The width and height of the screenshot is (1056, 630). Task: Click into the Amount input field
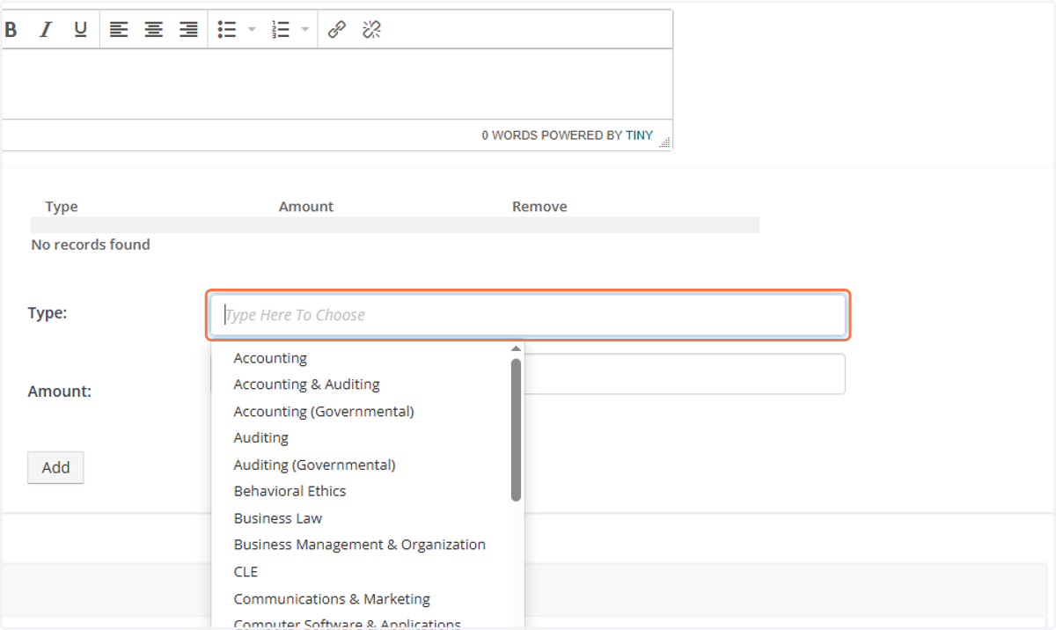(685, 374)
